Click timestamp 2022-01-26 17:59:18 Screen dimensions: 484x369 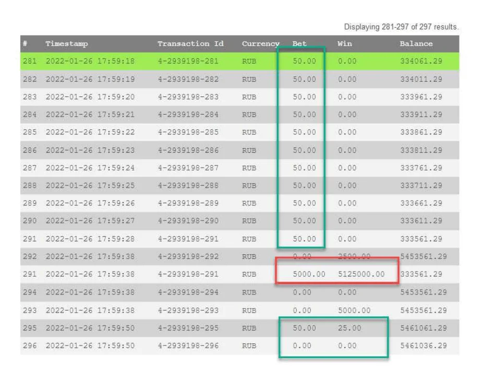tap(90, 61)
